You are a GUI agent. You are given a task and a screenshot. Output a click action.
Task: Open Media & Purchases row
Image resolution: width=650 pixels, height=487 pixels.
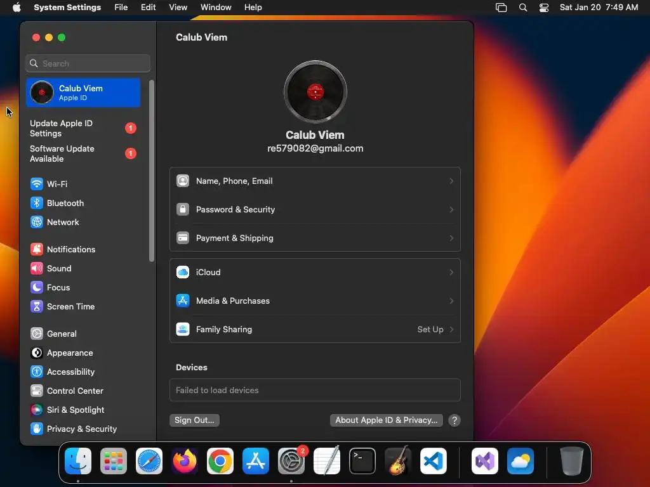pos(315,301)
